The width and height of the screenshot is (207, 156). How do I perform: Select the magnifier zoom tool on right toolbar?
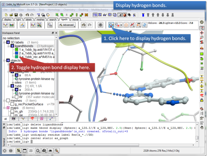(x=202, y=37)
